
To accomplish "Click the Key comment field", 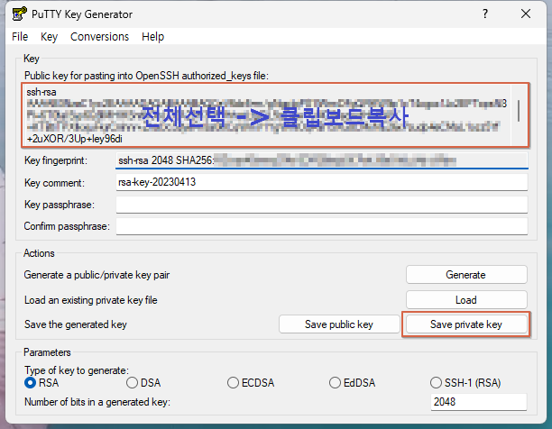I will pyautogui.click(x=322, y=182).
